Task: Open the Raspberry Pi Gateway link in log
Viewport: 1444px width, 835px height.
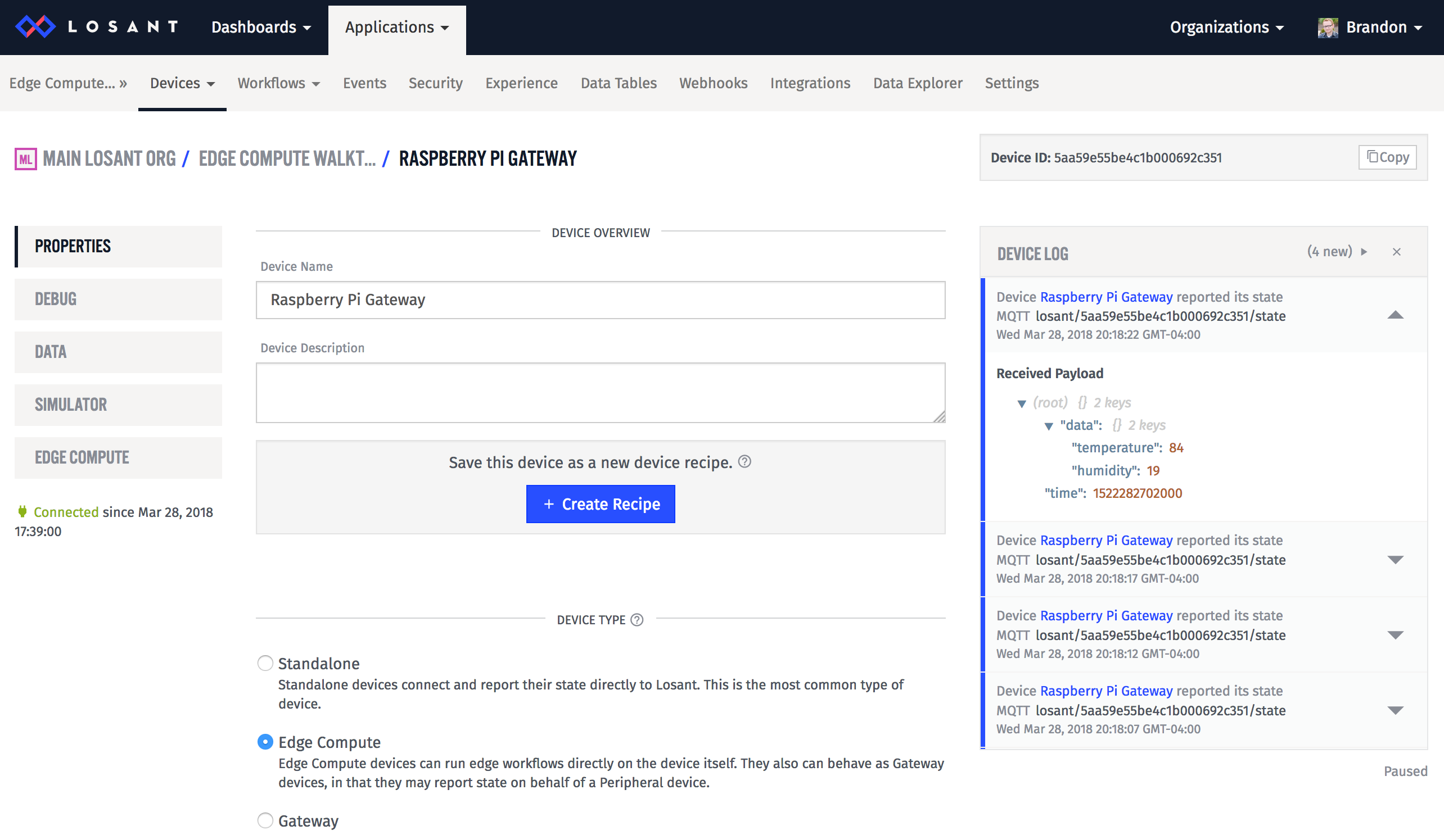Action: click(x=1106, y=297)
